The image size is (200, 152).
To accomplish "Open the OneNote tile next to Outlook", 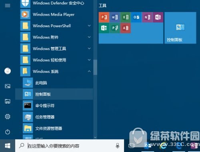I will click(147, 17).
